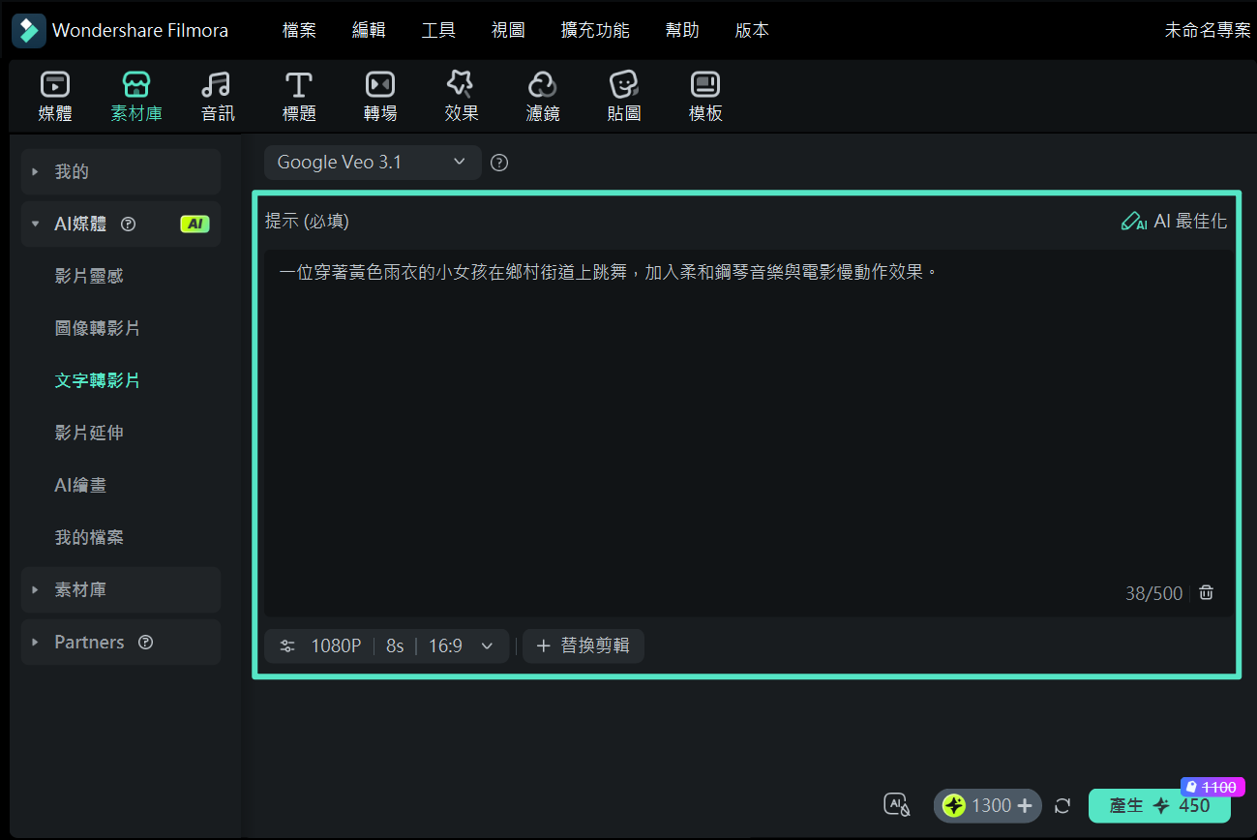Viewport: 1257px width, 840px height.
Task: Open the 媒體 media panel
Action: (55, 95)
